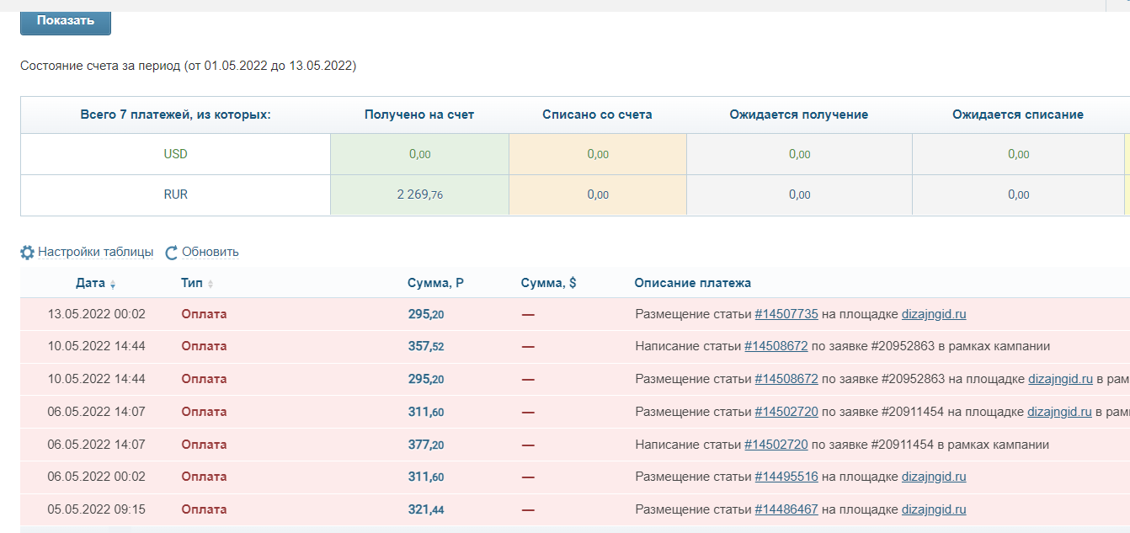Click the Сумма, Р column header

pos(435,283)
